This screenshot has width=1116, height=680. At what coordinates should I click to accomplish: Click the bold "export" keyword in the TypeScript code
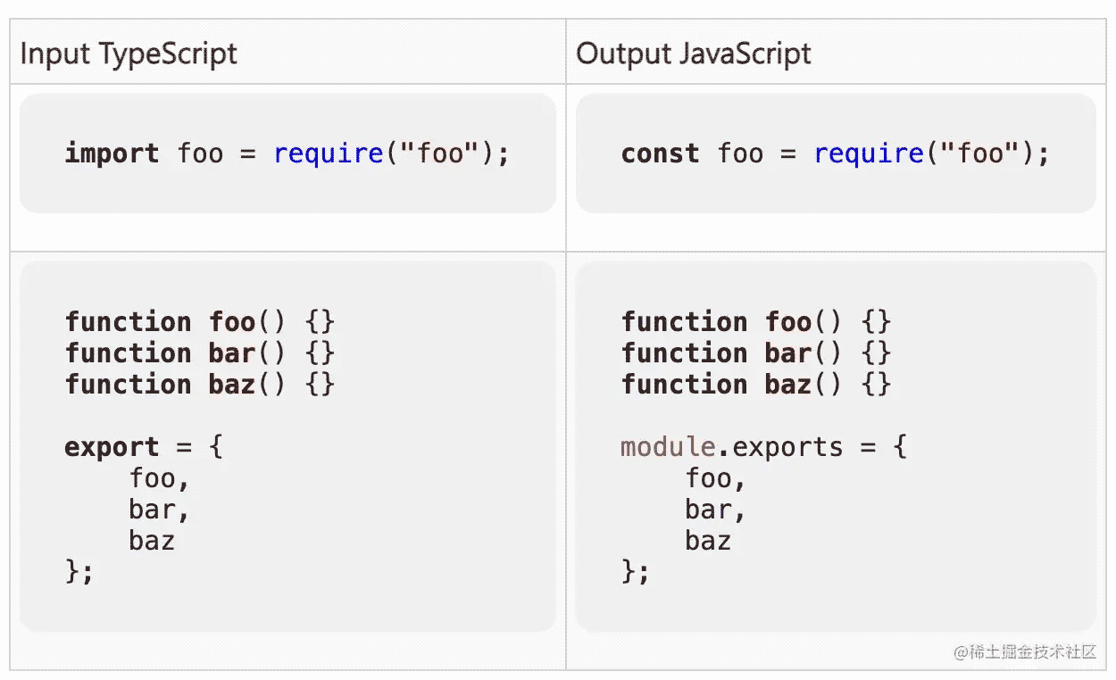(x=112, y=447)
